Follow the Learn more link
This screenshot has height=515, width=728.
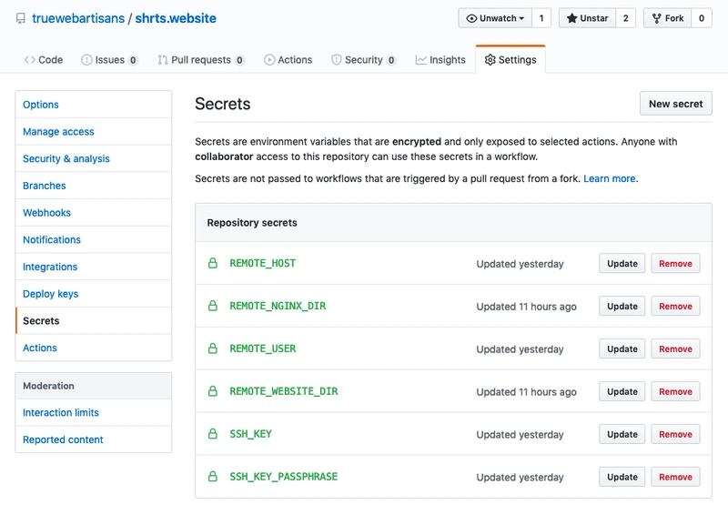pos(609,178)
